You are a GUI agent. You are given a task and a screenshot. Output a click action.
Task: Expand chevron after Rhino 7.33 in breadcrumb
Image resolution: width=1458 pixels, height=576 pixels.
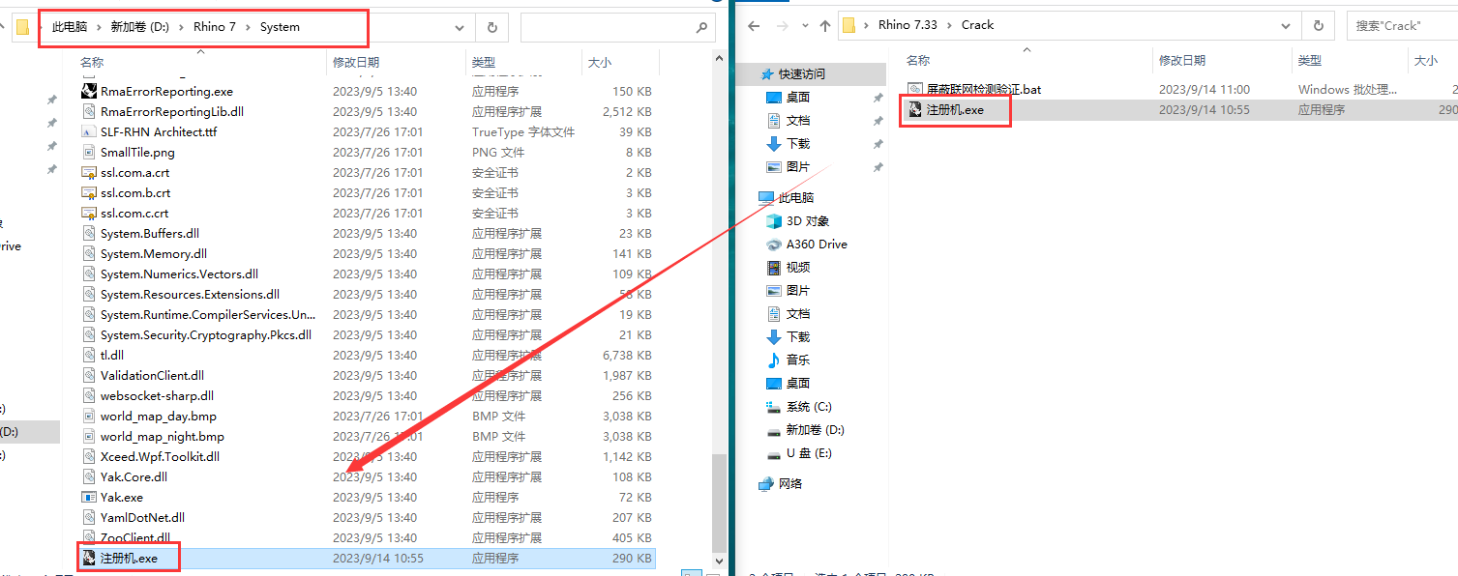pyautogui.click(x=952, y=26)
